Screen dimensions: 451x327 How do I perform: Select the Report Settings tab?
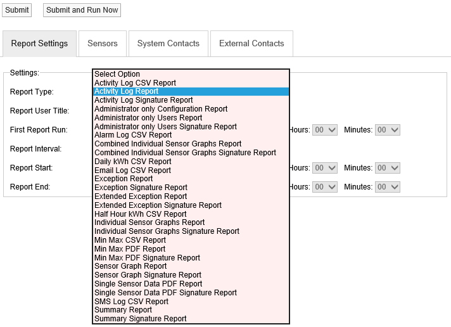(x=39, y=44)
